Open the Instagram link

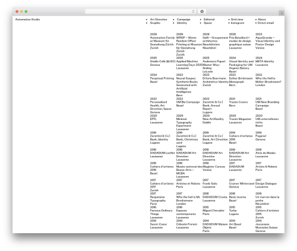point(238,23)
